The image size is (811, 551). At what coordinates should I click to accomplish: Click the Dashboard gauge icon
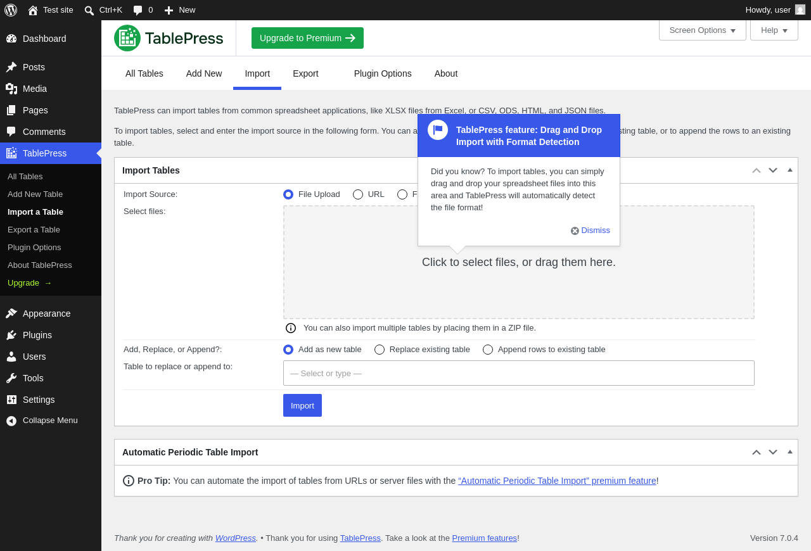[11, 39]
